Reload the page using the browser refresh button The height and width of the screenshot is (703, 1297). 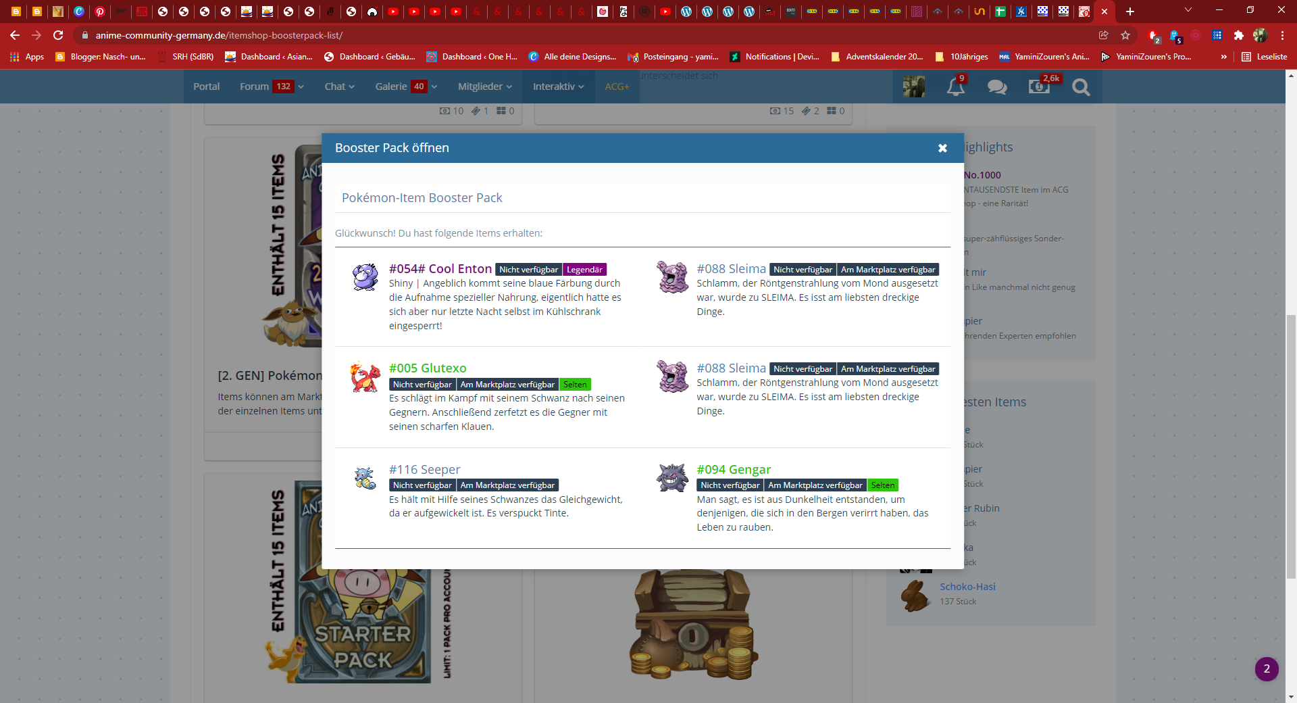pyautogui.click(x=58, y=35)
